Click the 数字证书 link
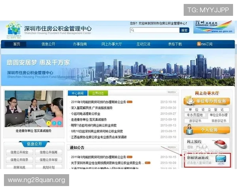 tap(195, 121)
